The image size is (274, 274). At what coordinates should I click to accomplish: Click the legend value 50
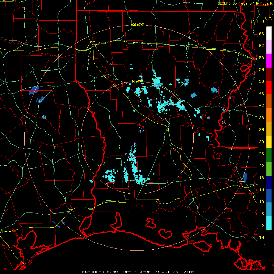(262, 81)
